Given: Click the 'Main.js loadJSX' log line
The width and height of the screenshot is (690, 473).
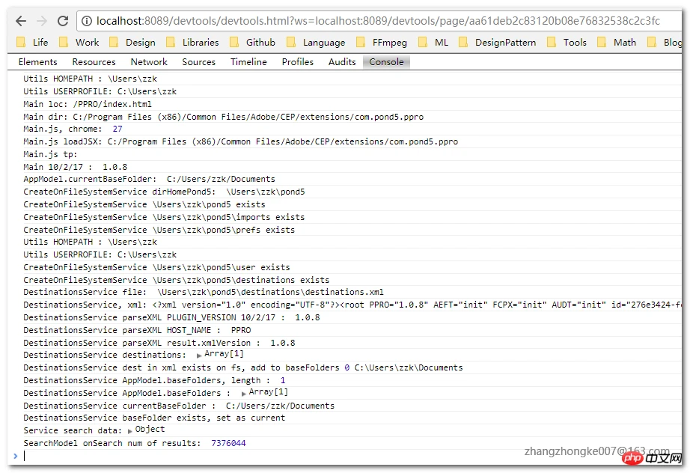Looking at the screenshot, I should [x=241, y=141].
